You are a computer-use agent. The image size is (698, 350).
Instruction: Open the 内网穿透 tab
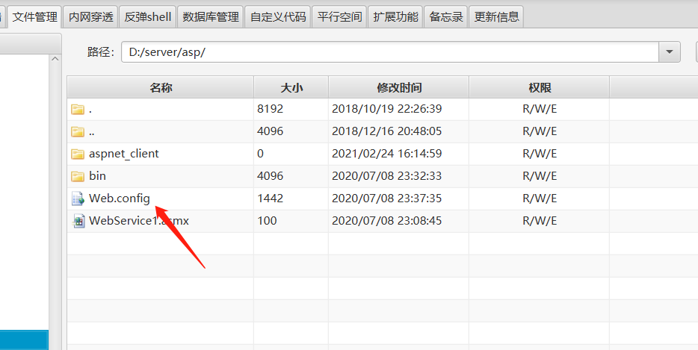coord(91,17)
